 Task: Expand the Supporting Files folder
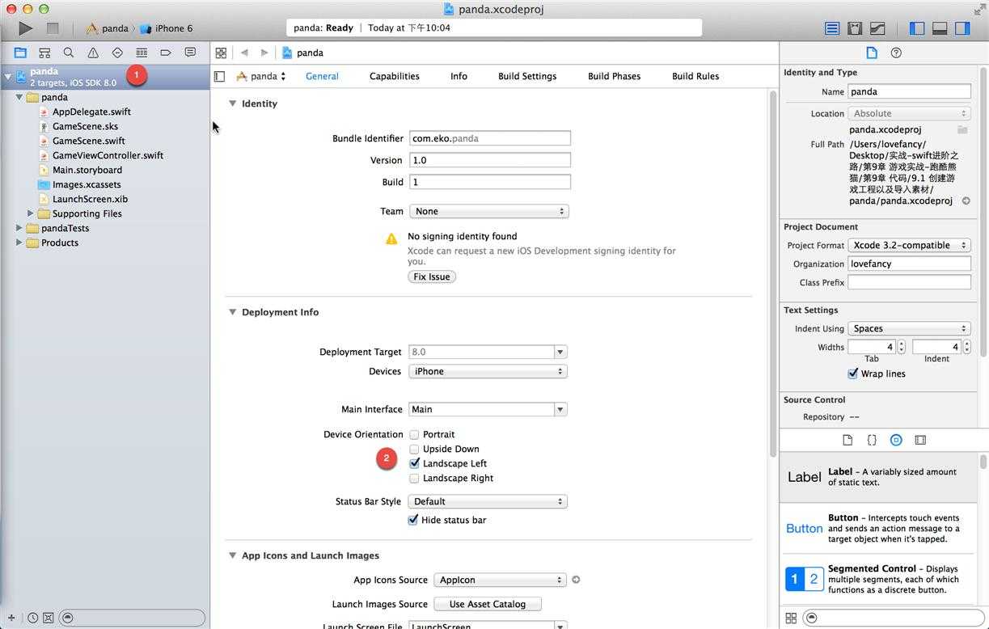[31, 213]
